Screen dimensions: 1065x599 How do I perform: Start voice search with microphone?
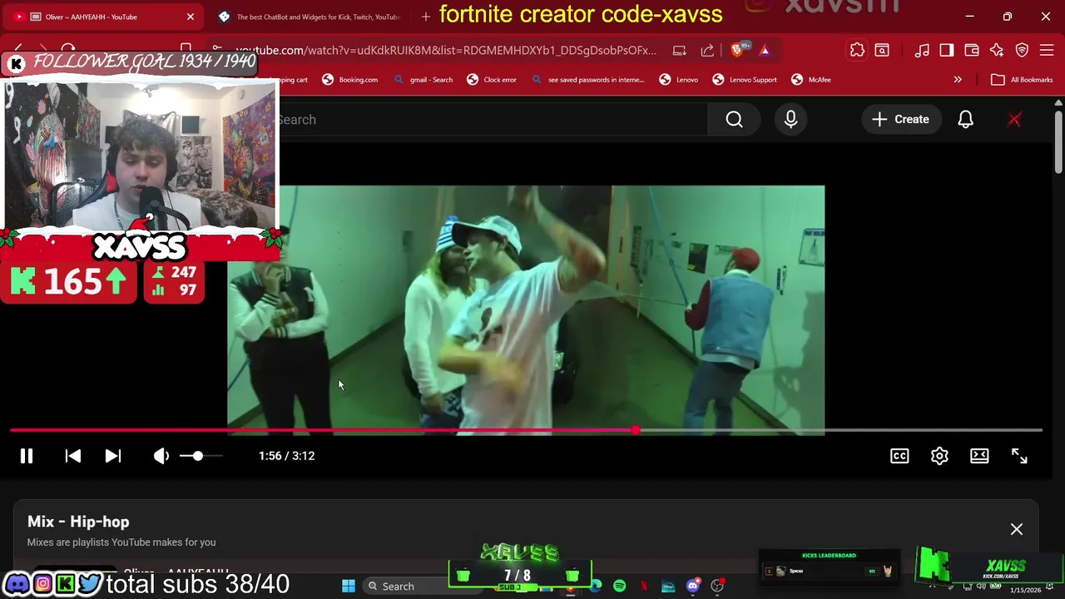click(x=790, y=120)
